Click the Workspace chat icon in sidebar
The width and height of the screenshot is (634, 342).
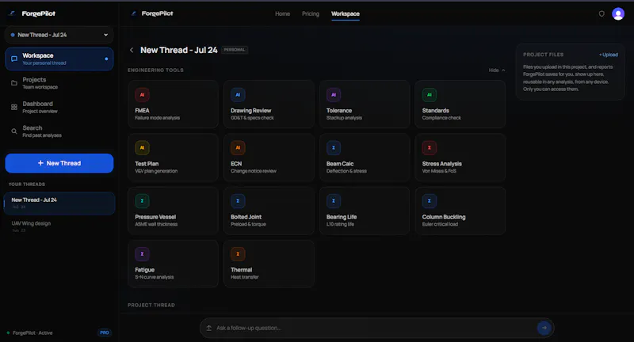coord(14,59)
